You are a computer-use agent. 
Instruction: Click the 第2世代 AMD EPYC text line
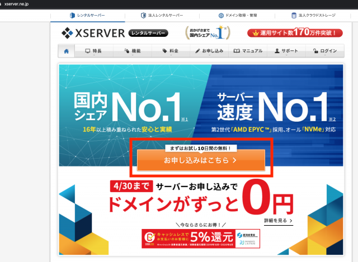tap(274, 130)
